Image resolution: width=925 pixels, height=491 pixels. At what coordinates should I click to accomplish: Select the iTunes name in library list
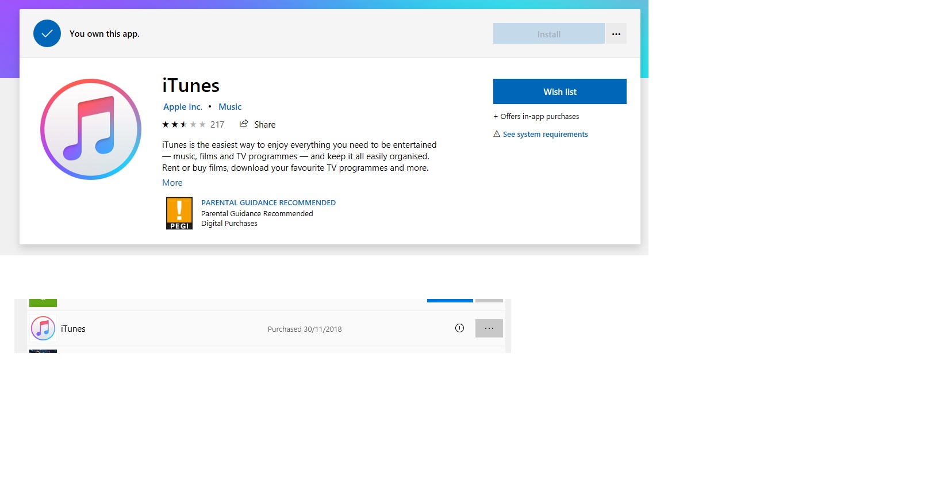(73, 329)
